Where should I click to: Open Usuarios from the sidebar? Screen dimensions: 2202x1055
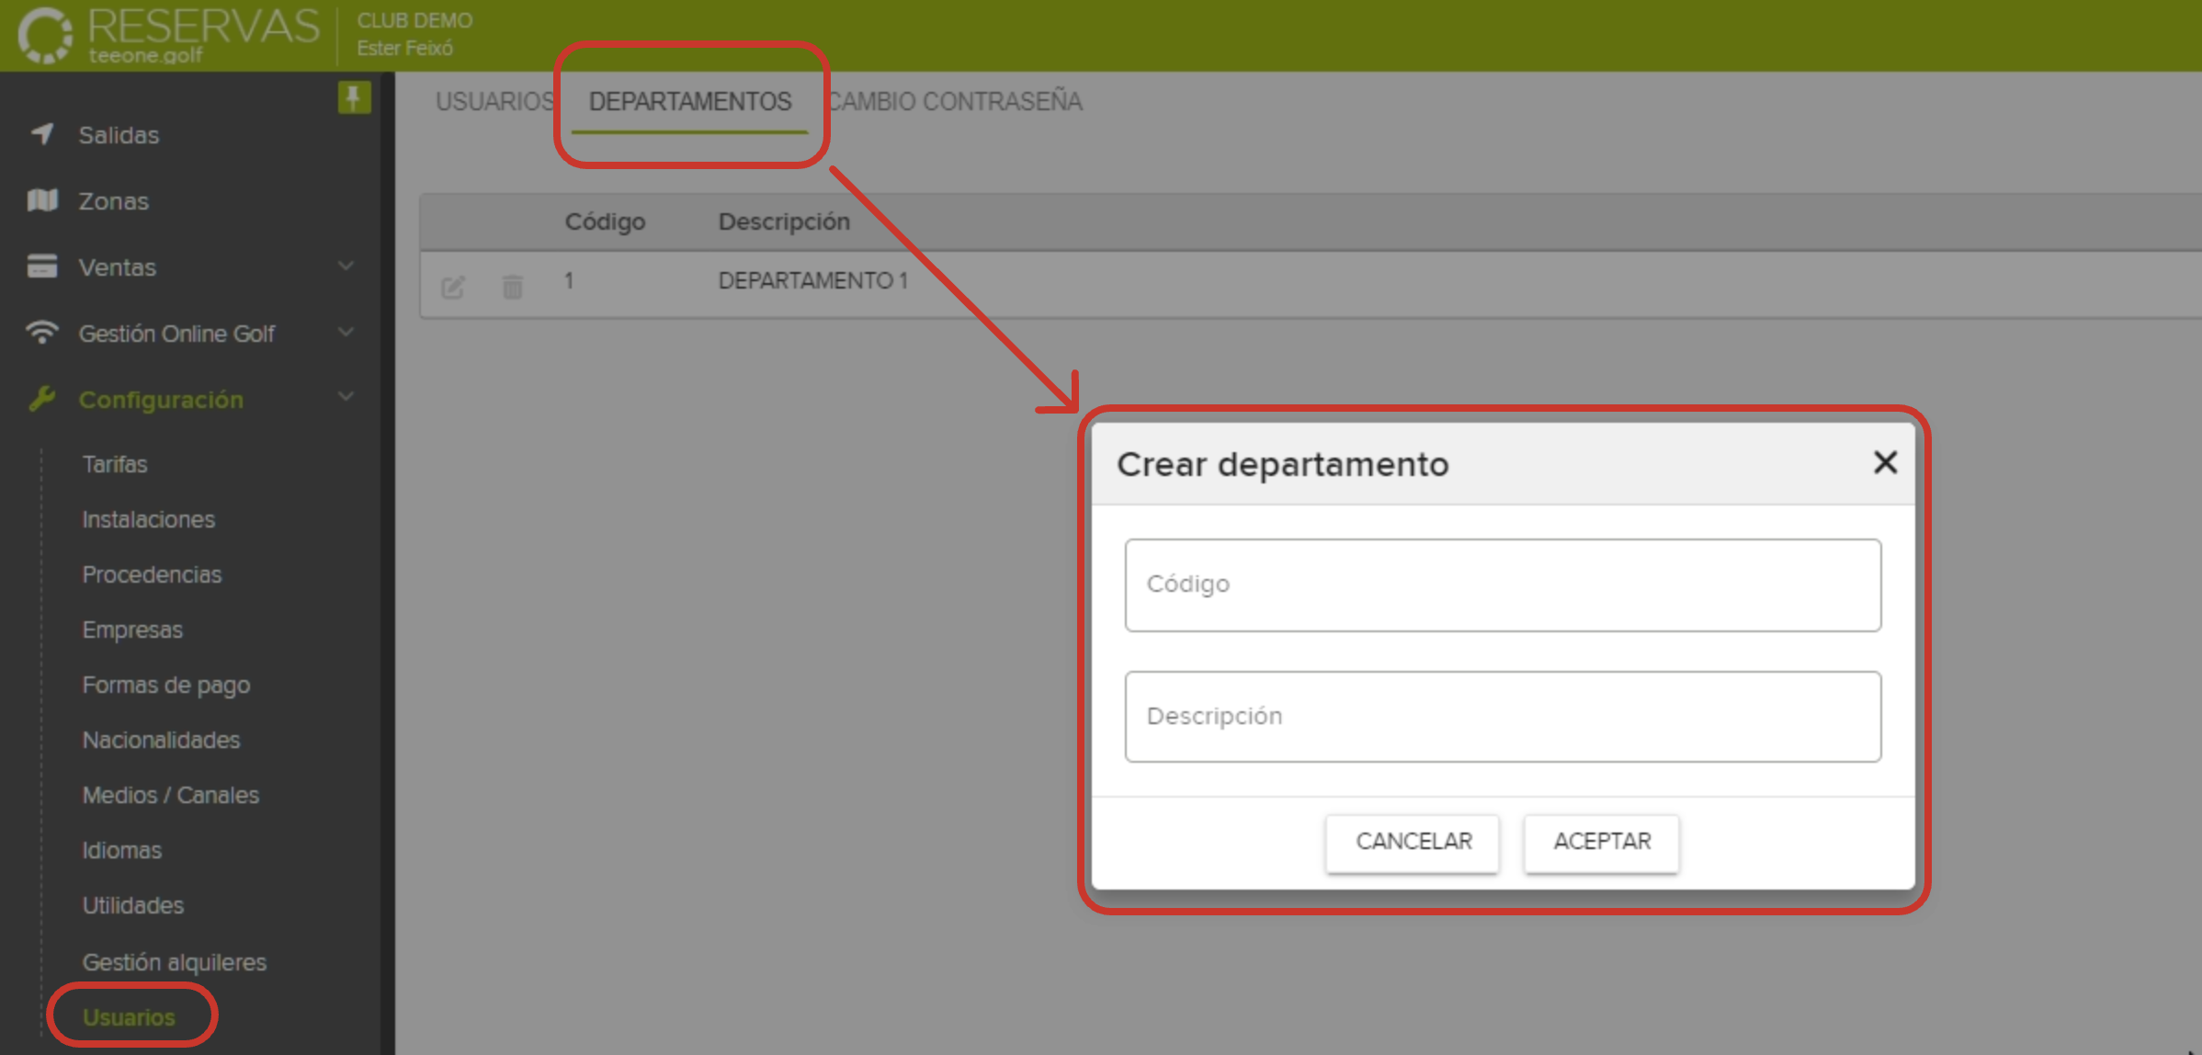tap(130, 1016)
